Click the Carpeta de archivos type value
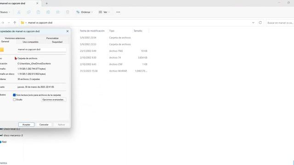This screenshot has height=165, width=294. [27, 58]
